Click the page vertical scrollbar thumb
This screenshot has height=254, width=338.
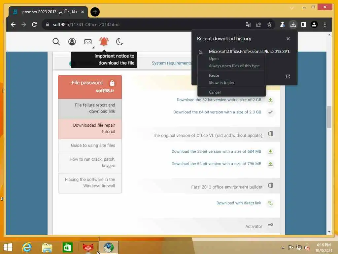(329, 117)
